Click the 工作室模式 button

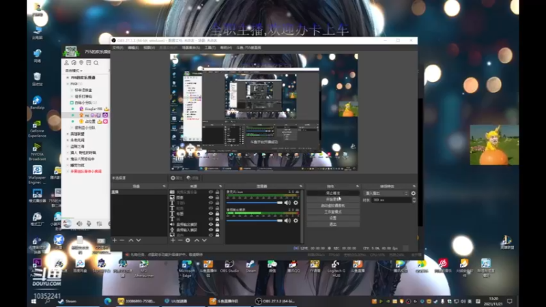pyautogui.click(x=333, y=211)
